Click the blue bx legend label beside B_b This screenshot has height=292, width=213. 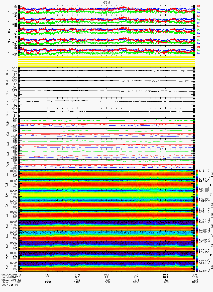(198, 13)
